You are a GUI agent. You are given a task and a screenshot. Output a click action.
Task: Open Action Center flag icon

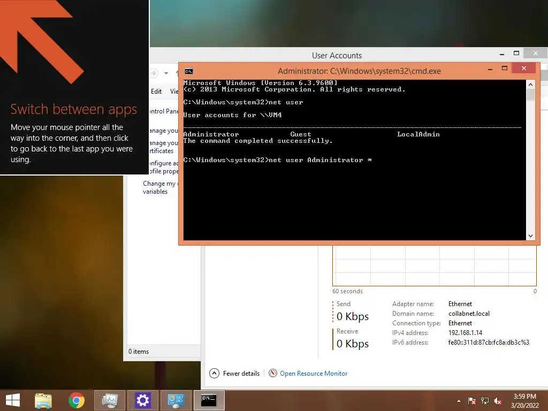(x=472, y=401)
